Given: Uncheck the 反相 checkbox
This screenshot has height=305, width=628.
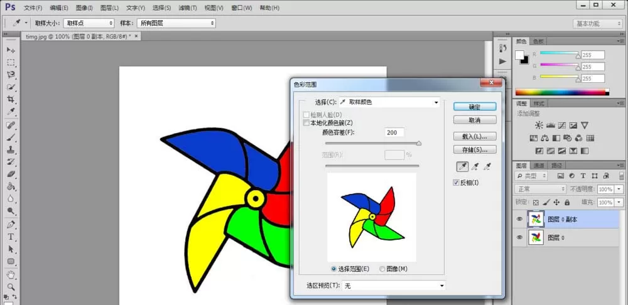Looking at the screenshot, I should pos(456,183).
